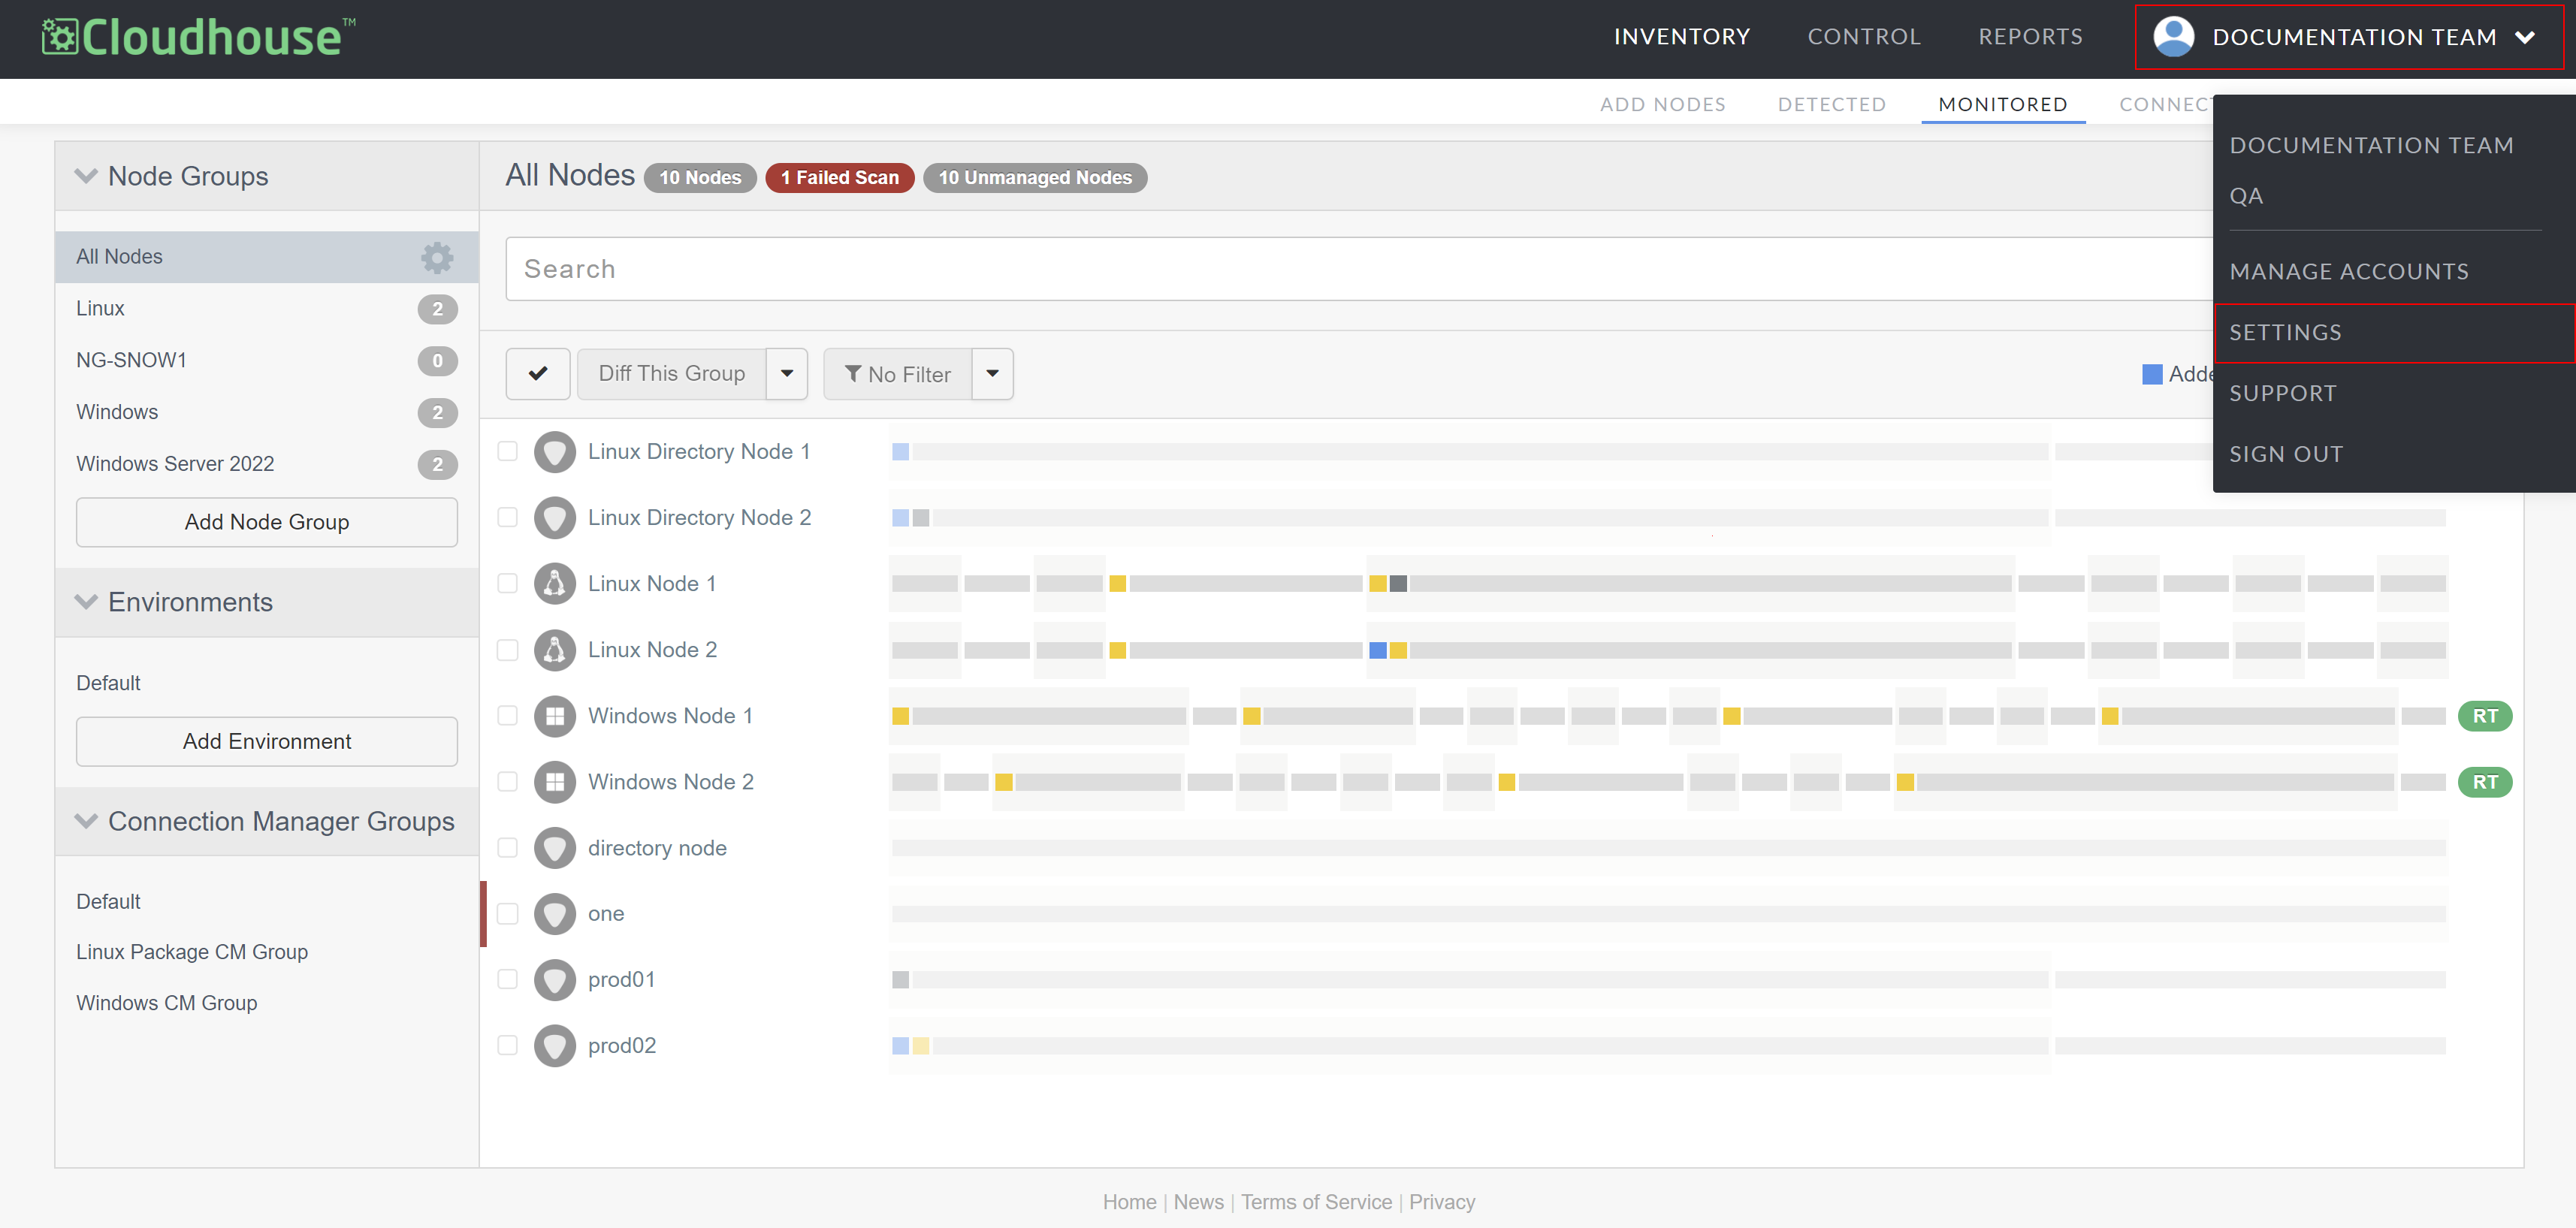2576x1228 pixels.
Task: Choose Sign Out from menu
Action: pyautogui.click(x=2285, y=455)
